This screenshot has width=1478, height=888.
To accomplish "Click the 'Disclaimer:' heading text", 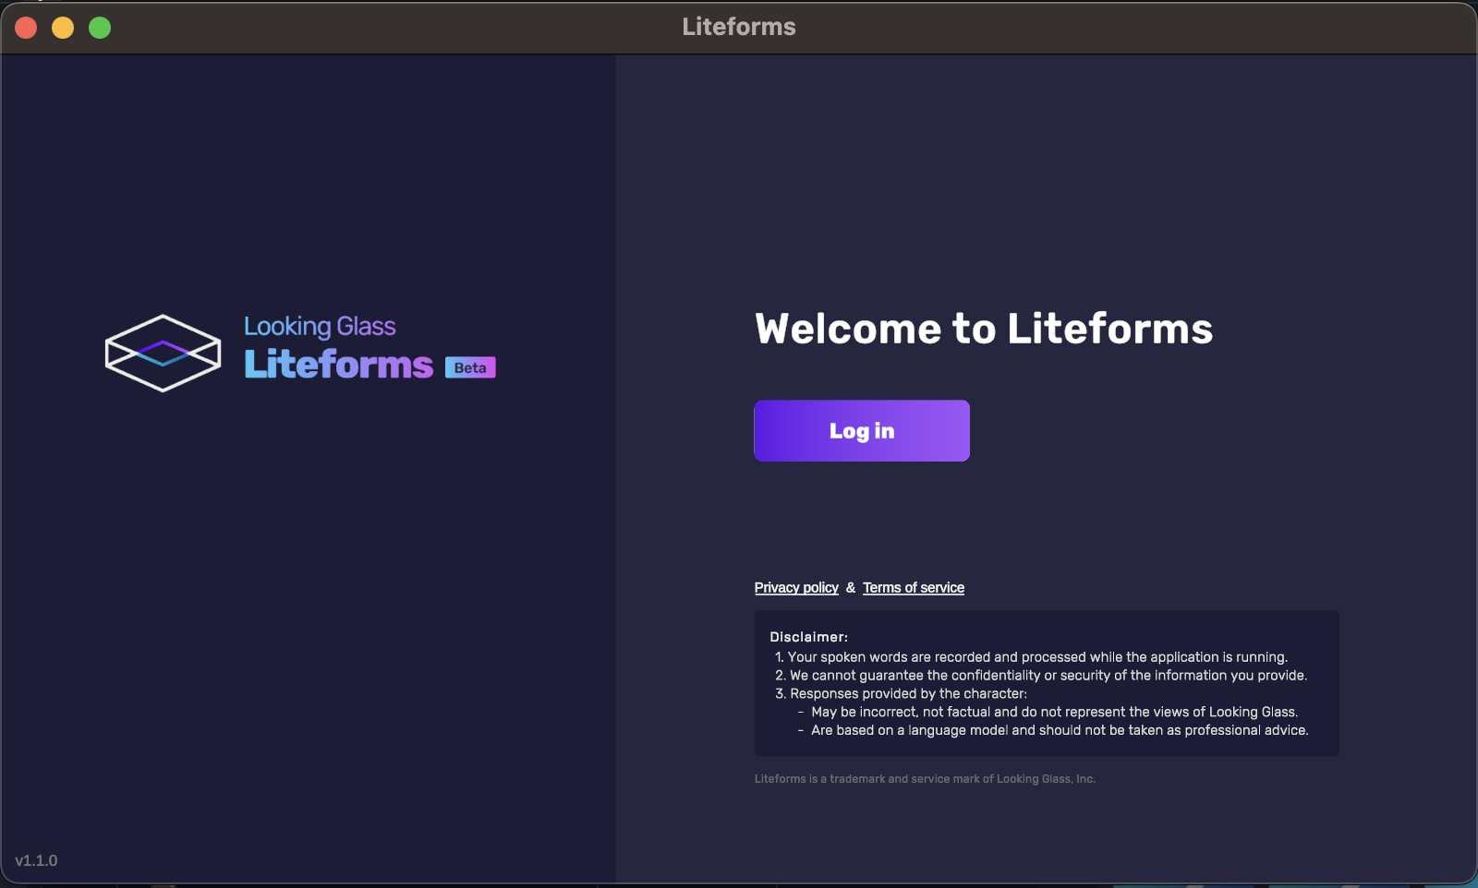I will coord(808,637).
